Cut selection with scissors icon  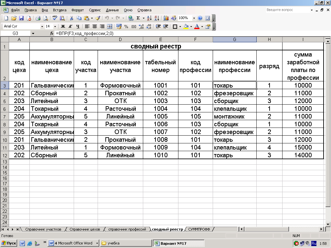pyautogui.click(x=71, y=18)
